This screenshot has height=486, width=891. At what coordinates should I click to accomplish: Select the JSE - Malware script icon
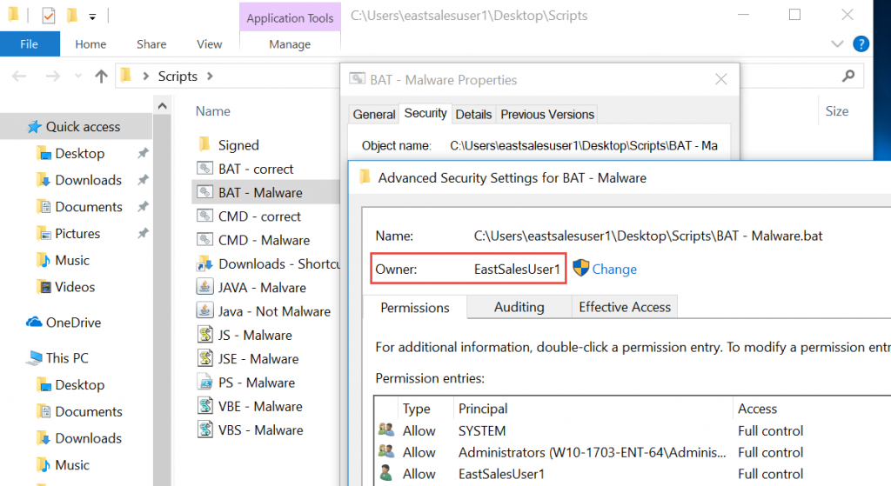pyautogui.click(x=204, y=359)
